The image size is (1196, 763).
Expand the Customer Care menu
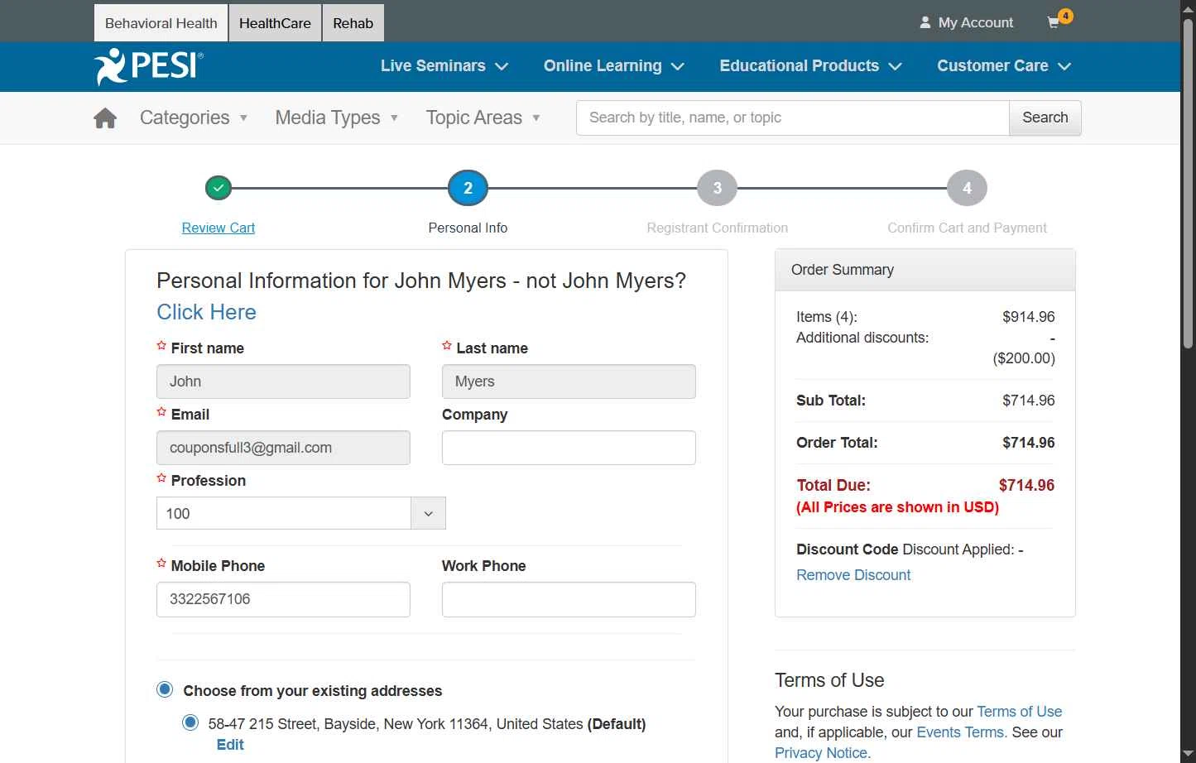(1004, 66)
